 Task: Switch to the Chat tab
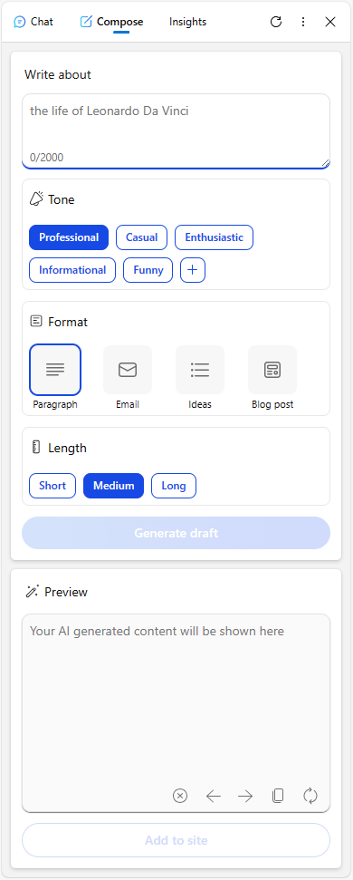[x=33, y=22]
